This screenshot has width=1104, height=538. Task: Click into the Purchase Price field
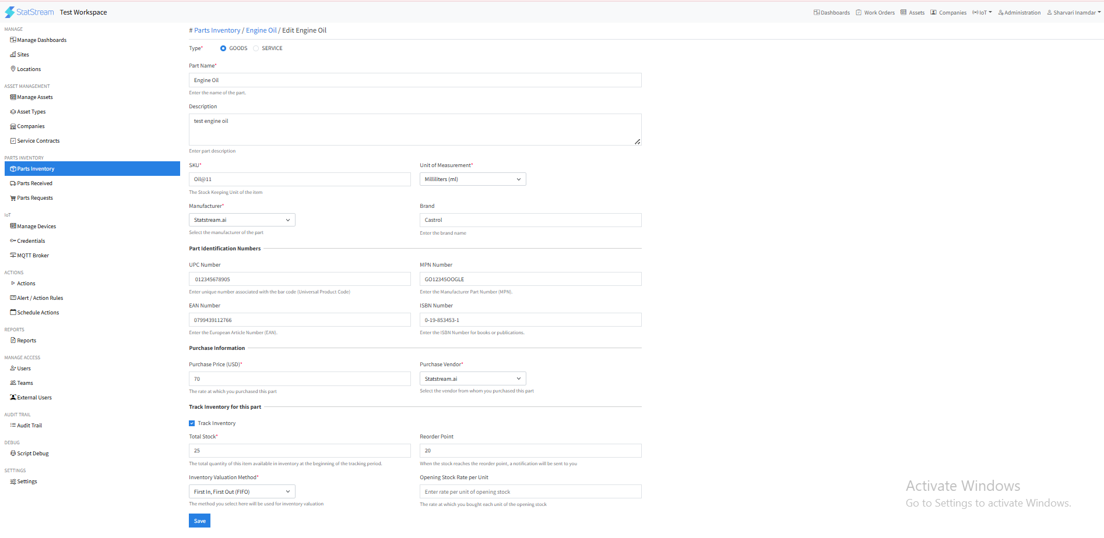click(x=300, y=379)
